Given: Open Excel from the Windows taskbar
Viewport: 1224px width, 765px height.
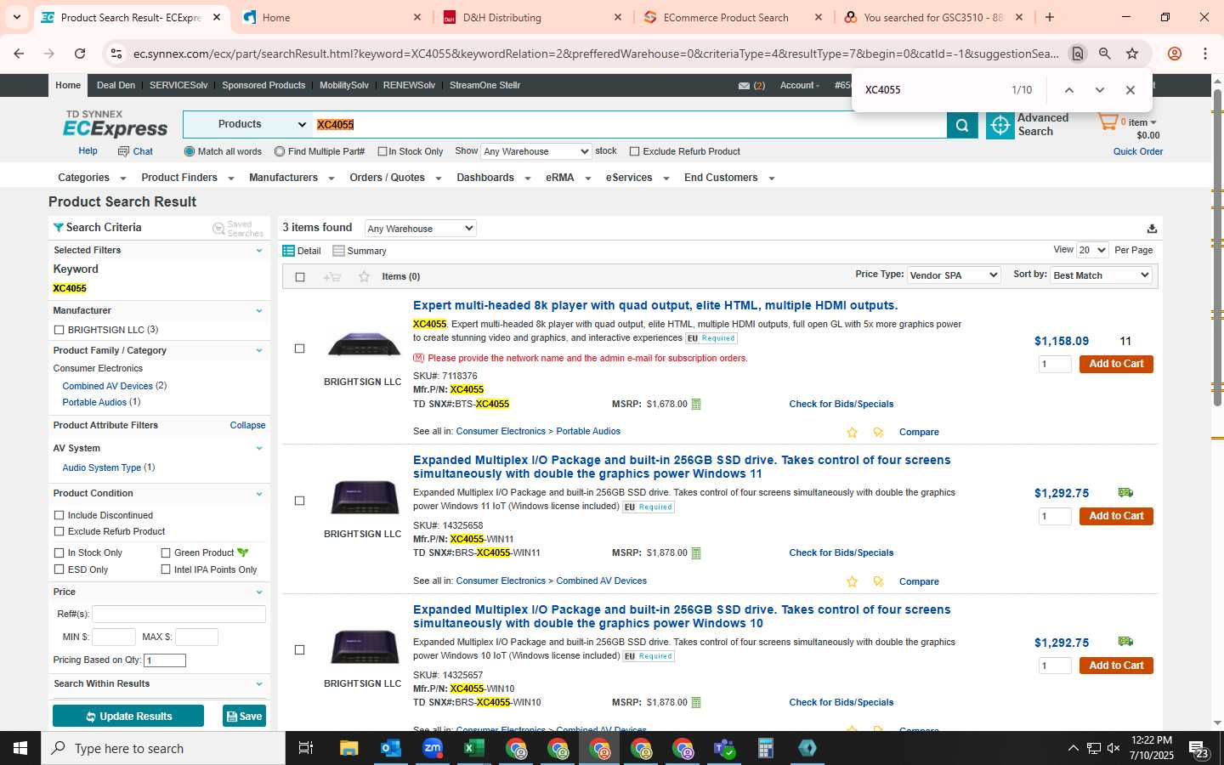Looking at the screenshot, I should pyautogui.click(x=473, y=748).
